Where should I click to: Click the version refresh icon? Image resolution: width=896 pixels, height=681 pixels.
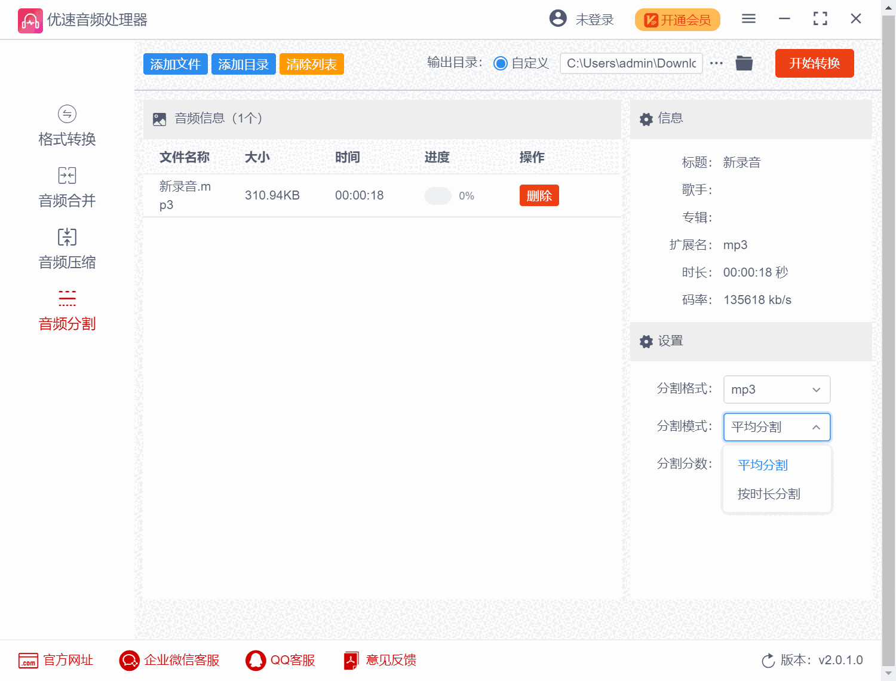(x=768, y=661)
